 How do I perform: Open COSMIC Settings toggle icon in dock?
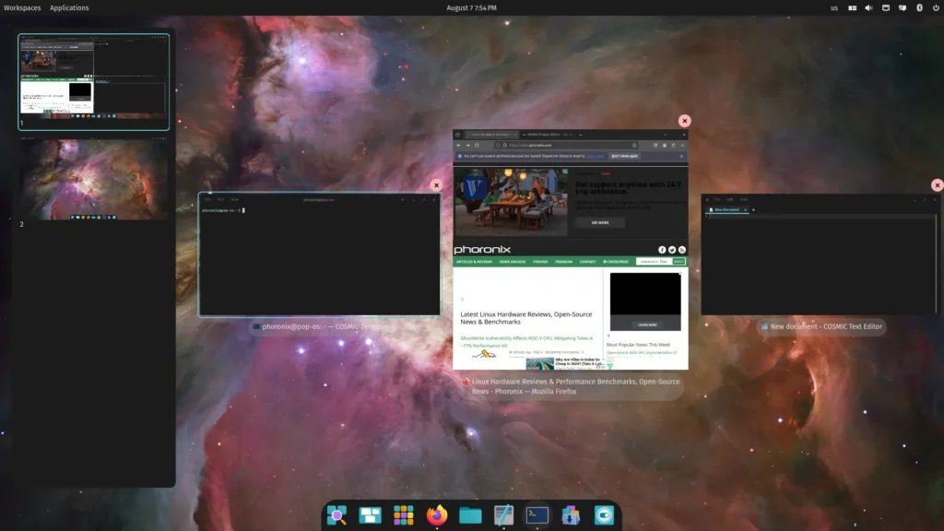604,515
